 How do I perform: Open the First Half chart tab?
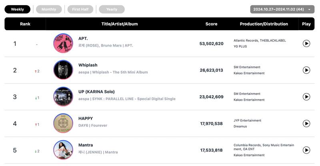tap(80, 9)
